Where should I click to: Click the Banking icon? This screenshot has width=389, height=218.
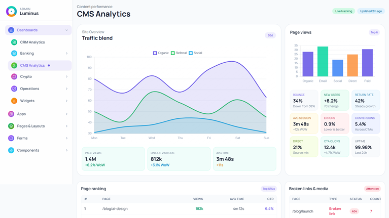coord(14,54)
